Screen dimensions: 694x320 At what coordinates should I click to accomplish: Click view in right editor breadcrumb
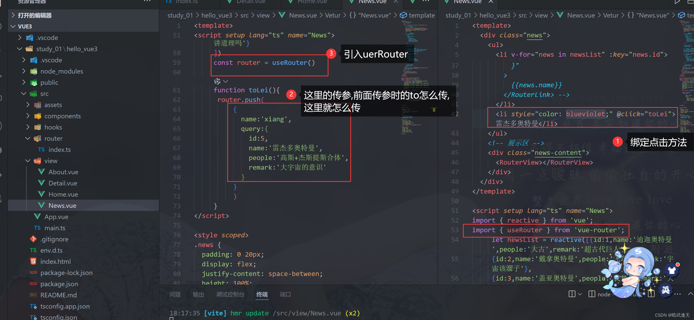point(541,15)
